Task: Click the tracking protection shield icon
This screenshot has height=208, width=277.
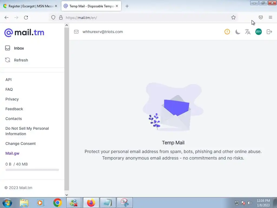Action: click(x=53, y=17)
